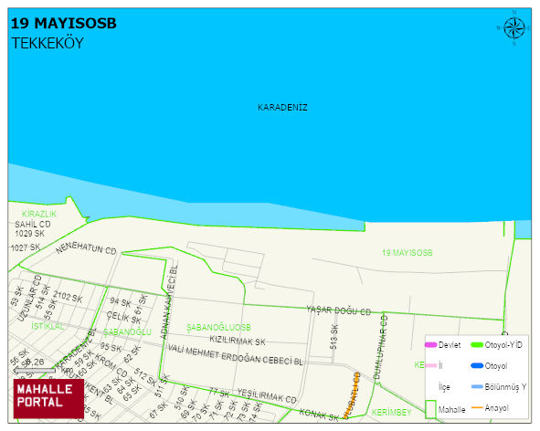Click the YEŞİLIRMAK CD street label
The width and height of the screenshot is (540, 431).
tap(267, 396)
